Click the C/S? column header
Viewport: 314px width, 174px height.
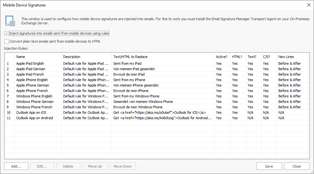click(x=269, y=57)
